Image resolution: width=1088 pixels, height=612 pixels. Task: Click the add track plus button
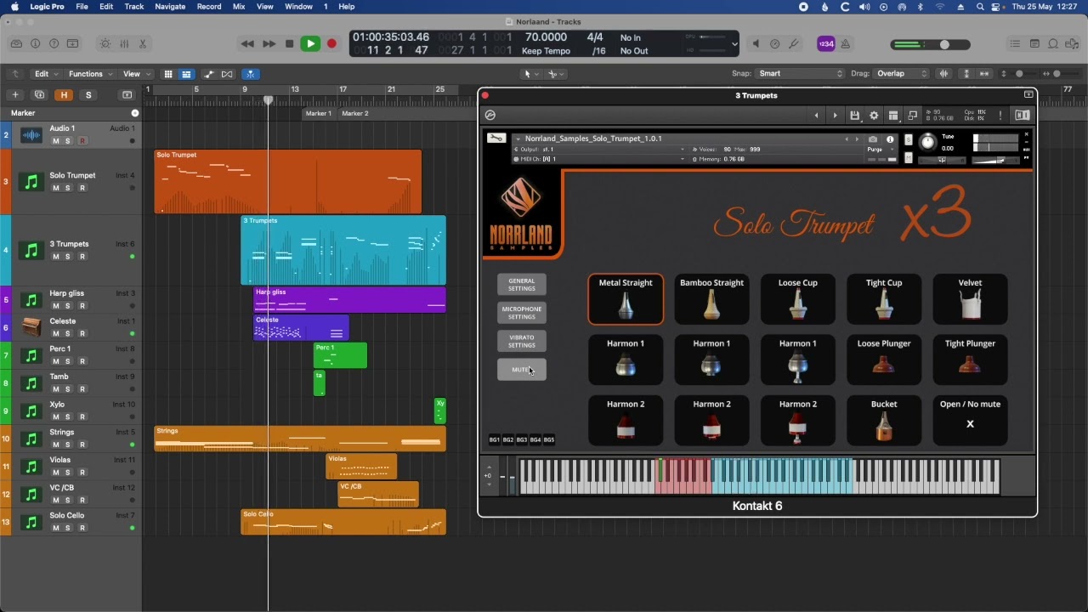[x=15, y=95]
